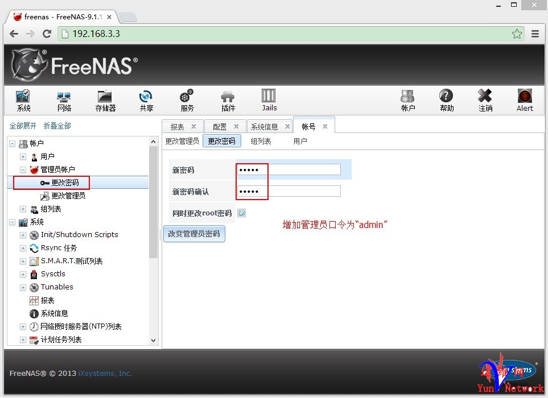Collapse the 管理员帐户 tree node

(23, 169)
